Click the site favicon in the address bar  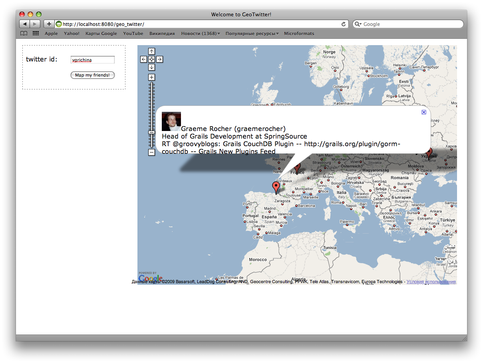pos(59,24)
